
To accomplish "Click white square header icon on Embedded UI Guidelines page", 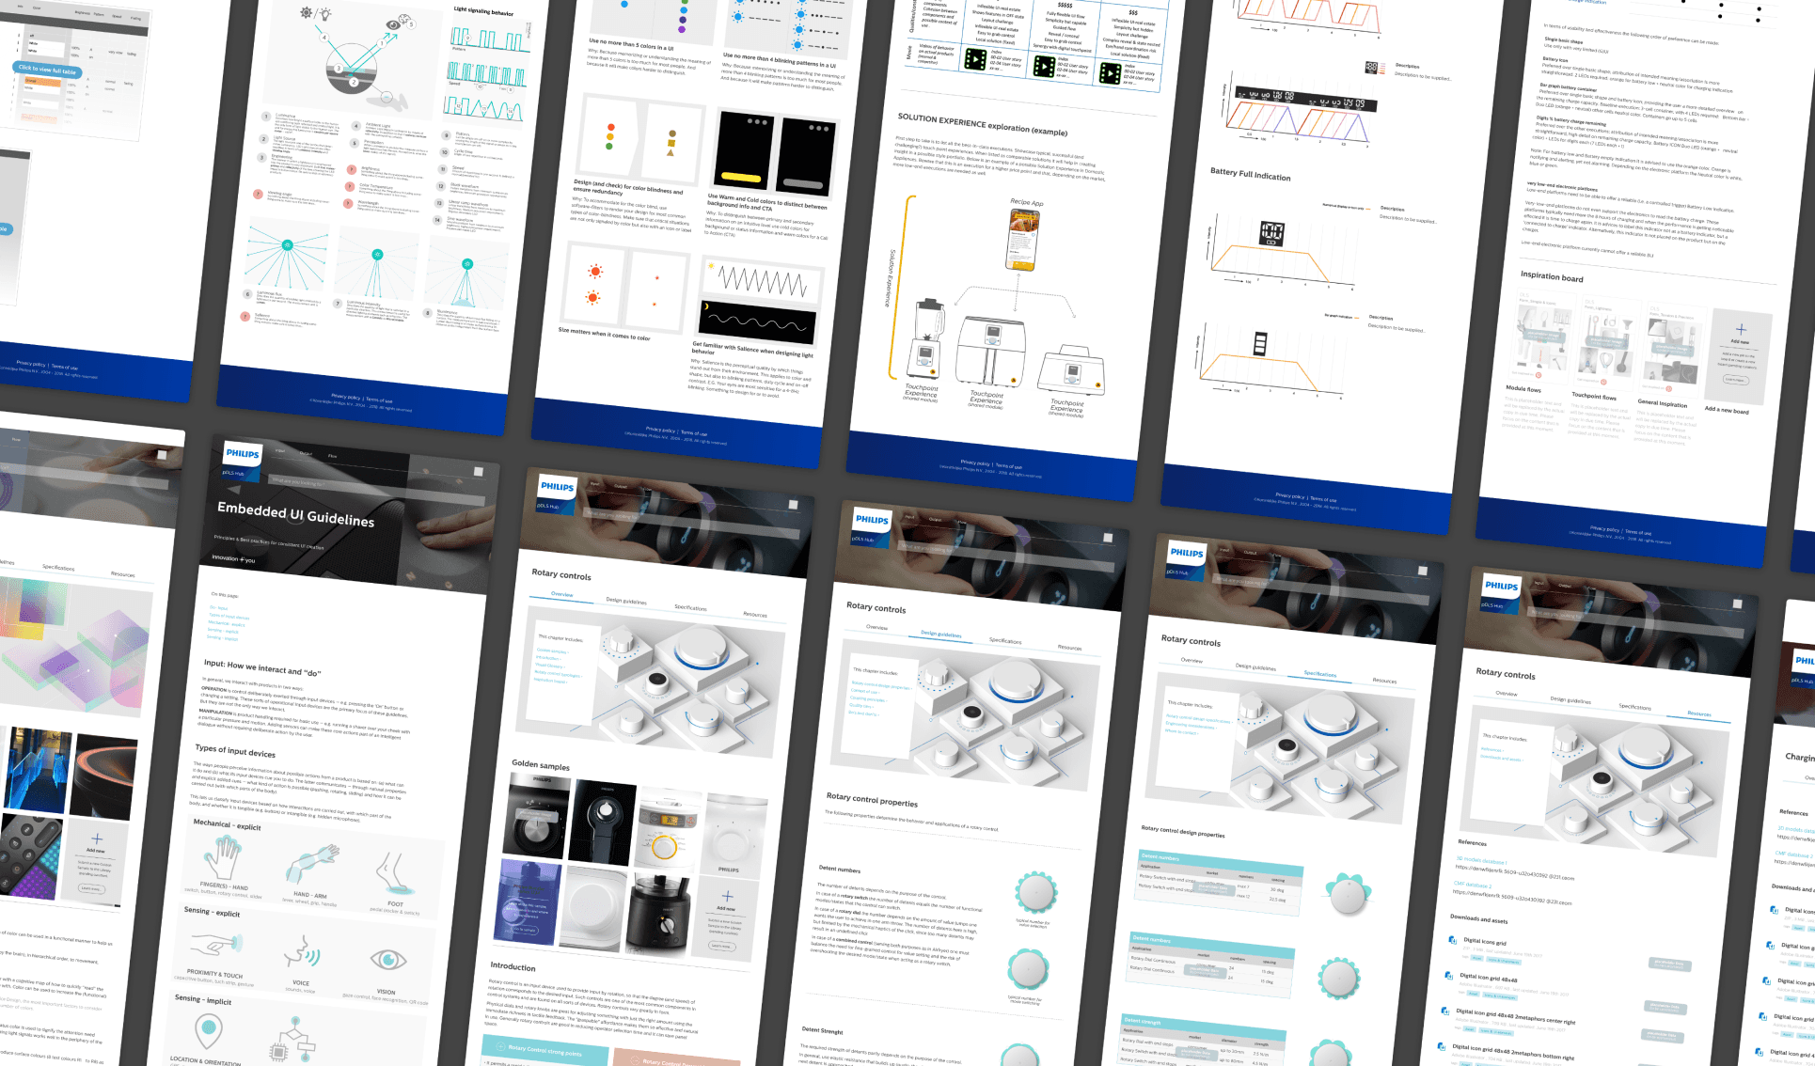I will click(478, 472).
